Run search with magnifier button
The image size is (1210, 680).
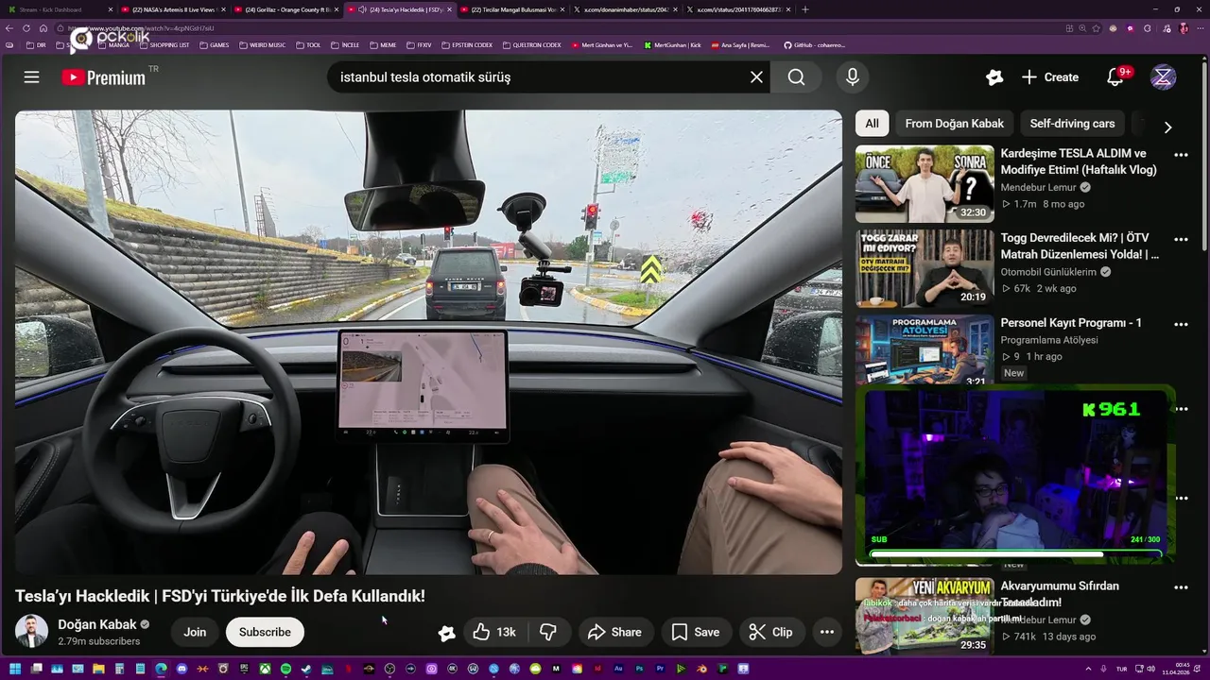tap(797, 77)
